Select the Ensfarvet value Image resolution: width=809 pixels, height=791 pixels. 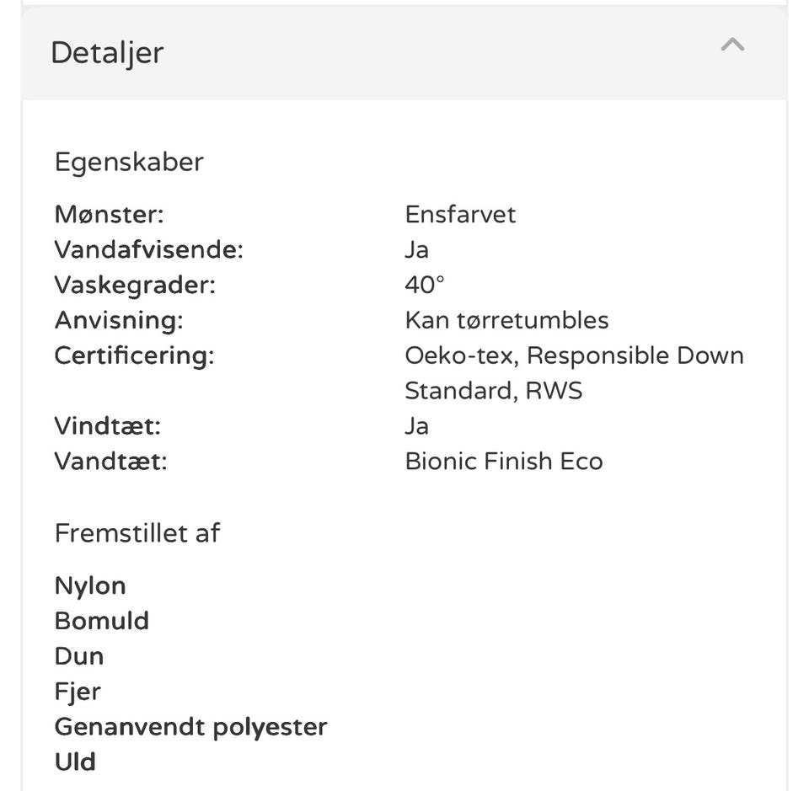point(460,214)
